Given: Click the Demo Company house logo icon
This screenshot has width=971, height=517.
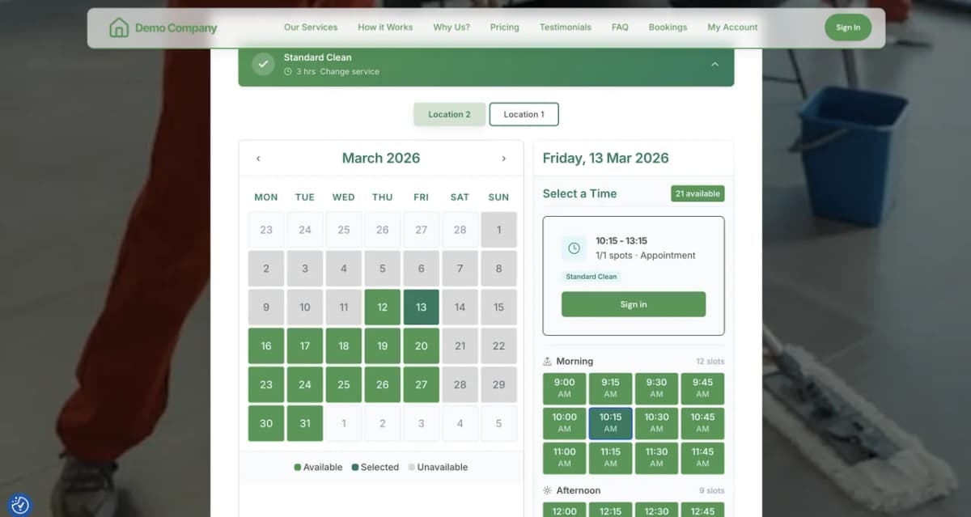Looking at the screenshot, I should point(119,27).
